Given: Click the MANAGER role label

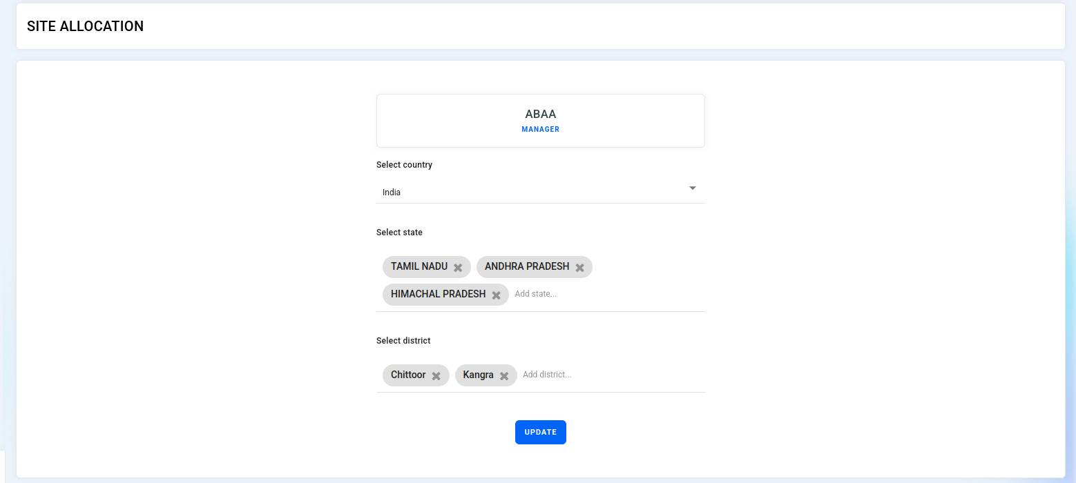Looking at the screenshot, I should [x=541, y=129].
